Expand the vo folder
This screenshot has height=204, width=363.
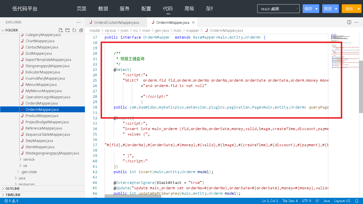click(25, 166)
